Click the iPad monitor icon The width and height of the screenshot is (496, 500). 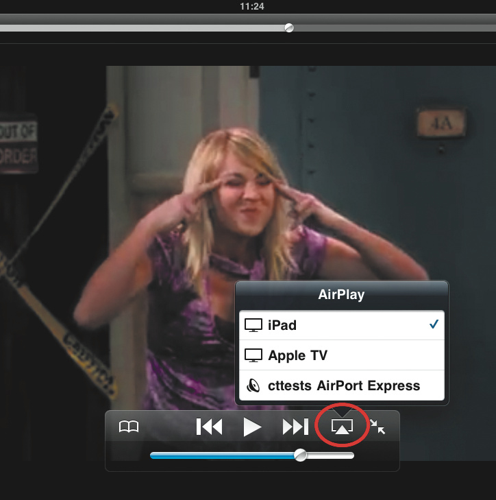[253, 325]
